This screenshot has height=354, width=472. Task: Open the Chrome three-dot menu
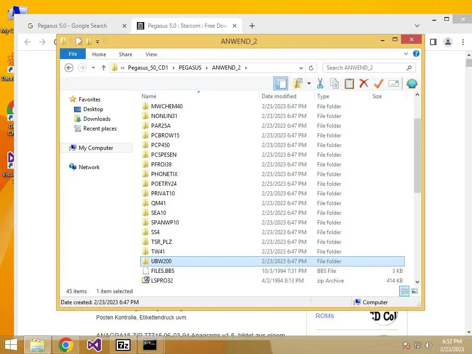[463, 42]
